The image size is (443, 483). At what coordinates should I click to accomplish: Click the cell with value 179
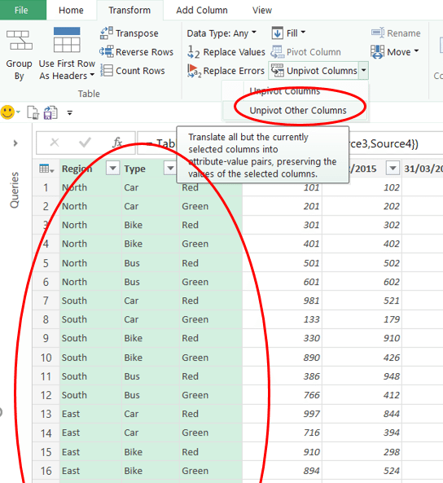pyautogui.click(x=362, y=319)
